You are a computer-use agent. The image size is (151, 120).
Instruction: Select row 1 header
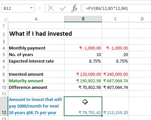[x=4, y=26]
